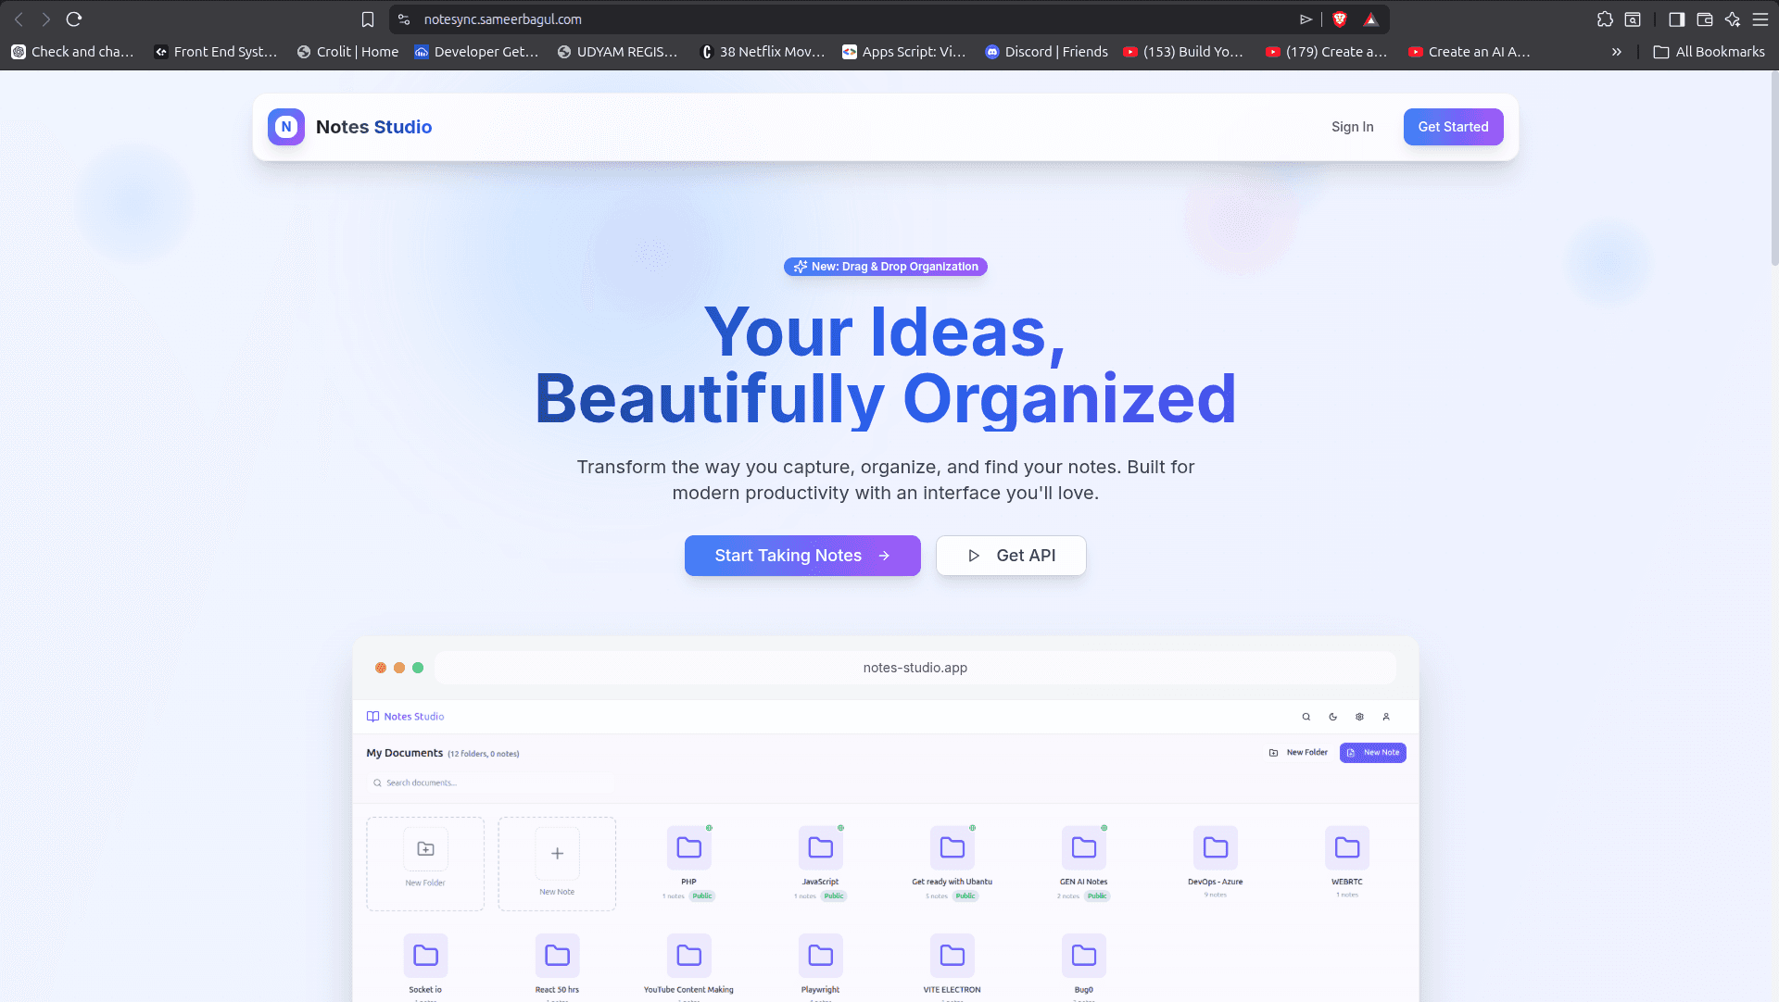This screenshot has height=1002, width=1779.
Task: Open the UDYAM REGIS... bookmark
Action: 617,52
